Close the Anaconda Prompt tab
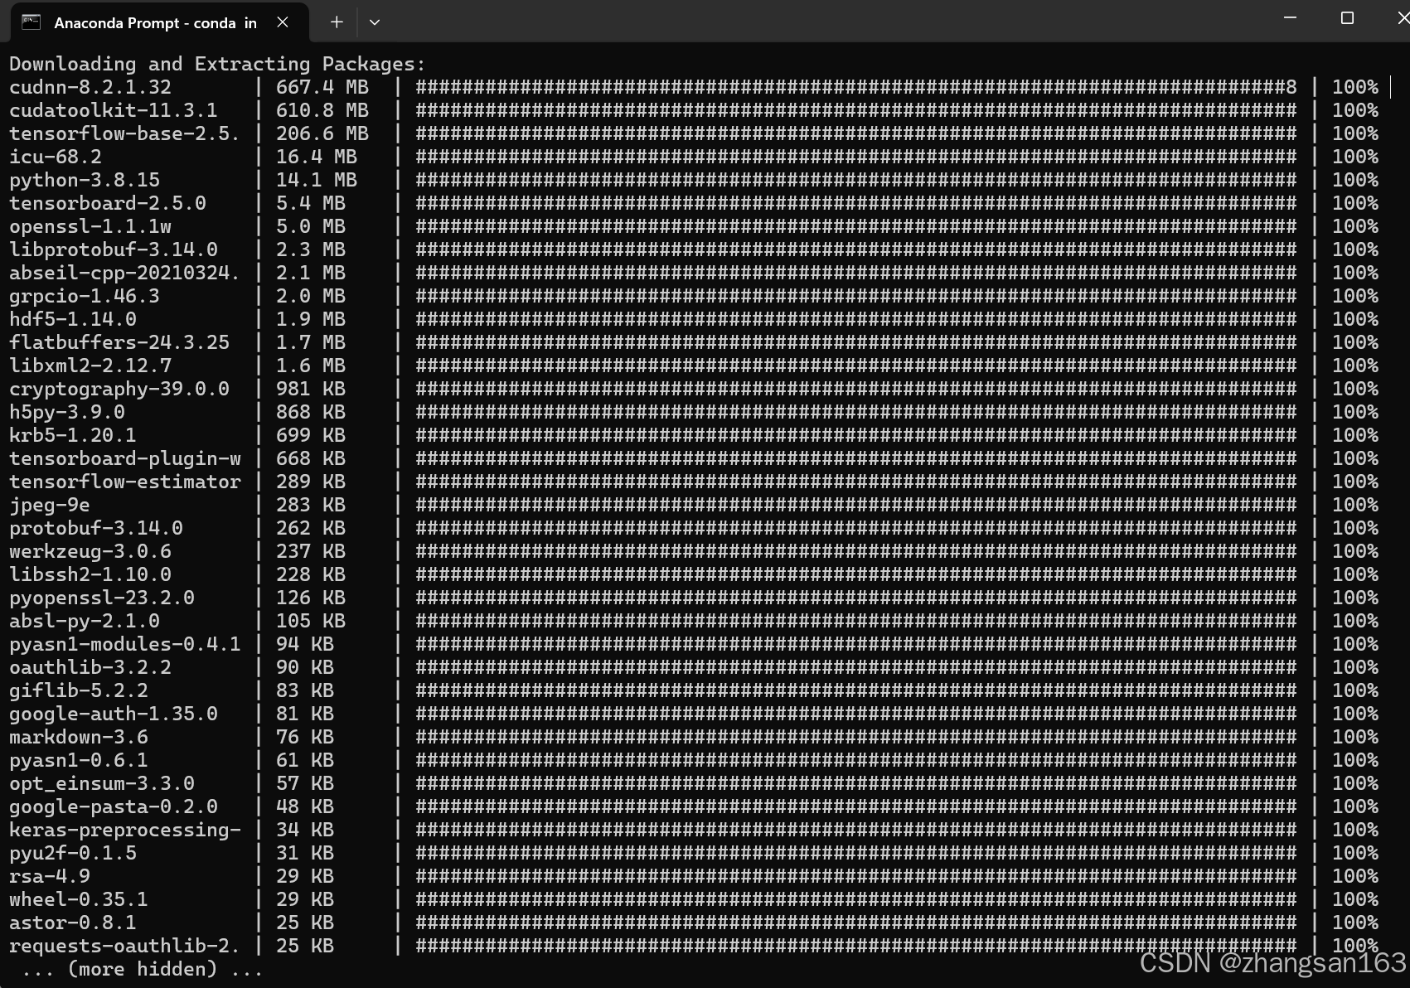Screen dimensions: 1410x988 click(x=282, y=22)
